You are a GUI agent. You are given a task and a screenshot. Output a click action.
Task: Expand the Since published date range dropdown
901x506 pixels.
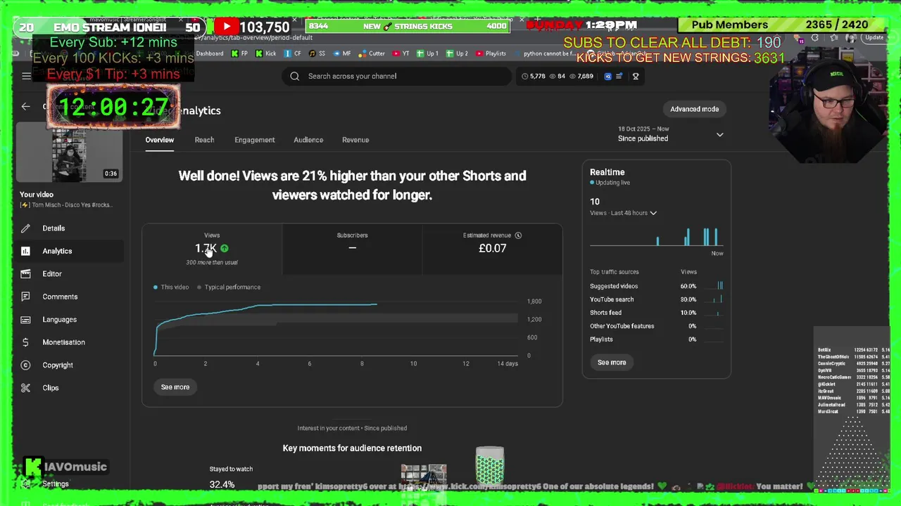[x=670, y=134]
